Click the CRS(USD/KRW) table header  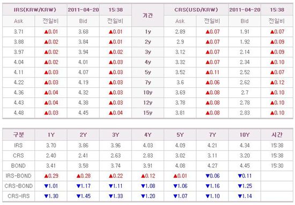click(196, 10)
